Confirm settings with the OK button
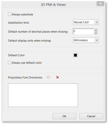 pos(64,116)
